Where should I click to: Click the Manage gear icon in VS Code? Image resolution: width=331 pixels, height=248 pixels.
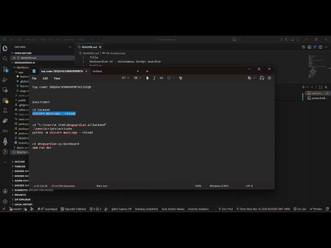5,202
